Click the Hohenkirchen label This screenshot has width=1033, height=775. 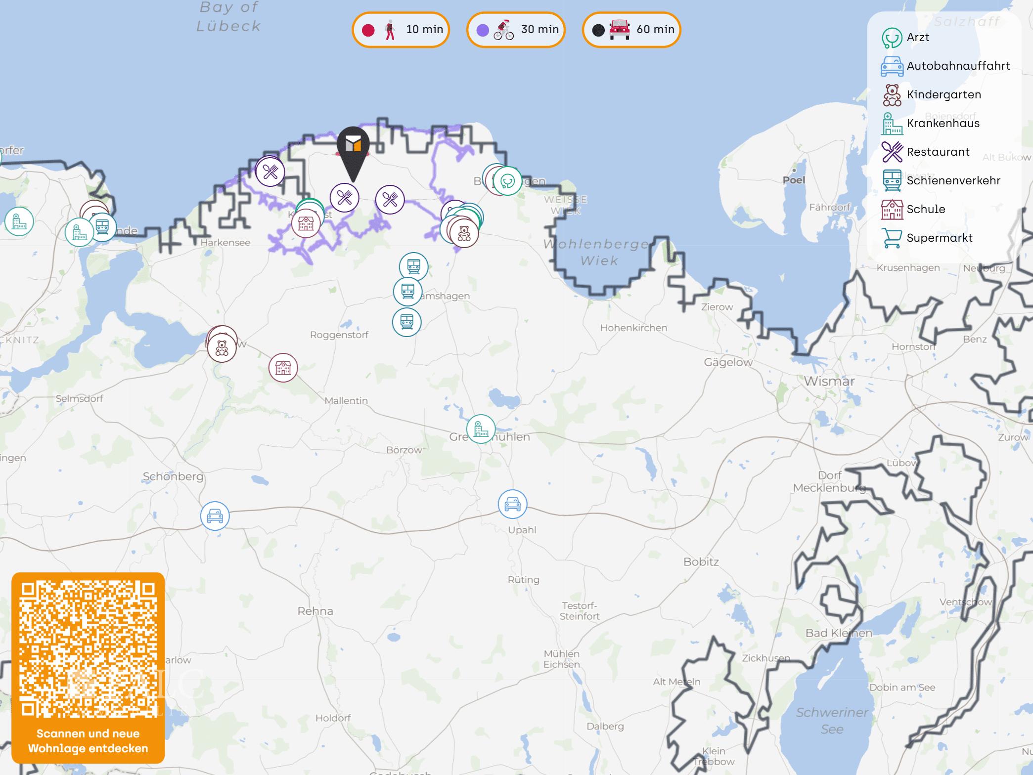pyautogui.click(x=634, y=328)
